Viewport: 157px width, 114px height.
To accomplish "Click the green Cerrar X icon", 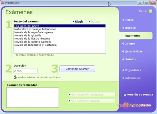I will point(151,11).
